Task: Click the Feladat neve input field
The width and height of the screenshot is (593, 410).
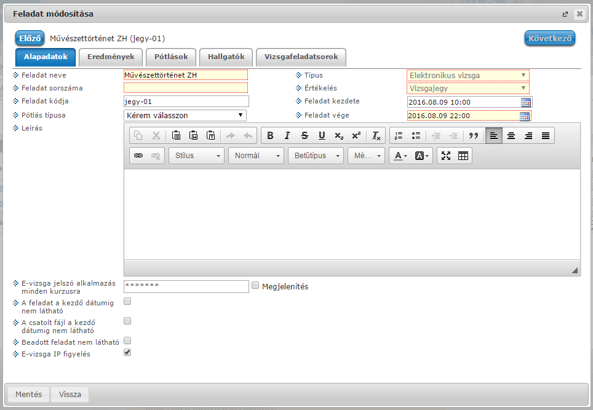Action: tap(186, 75)
